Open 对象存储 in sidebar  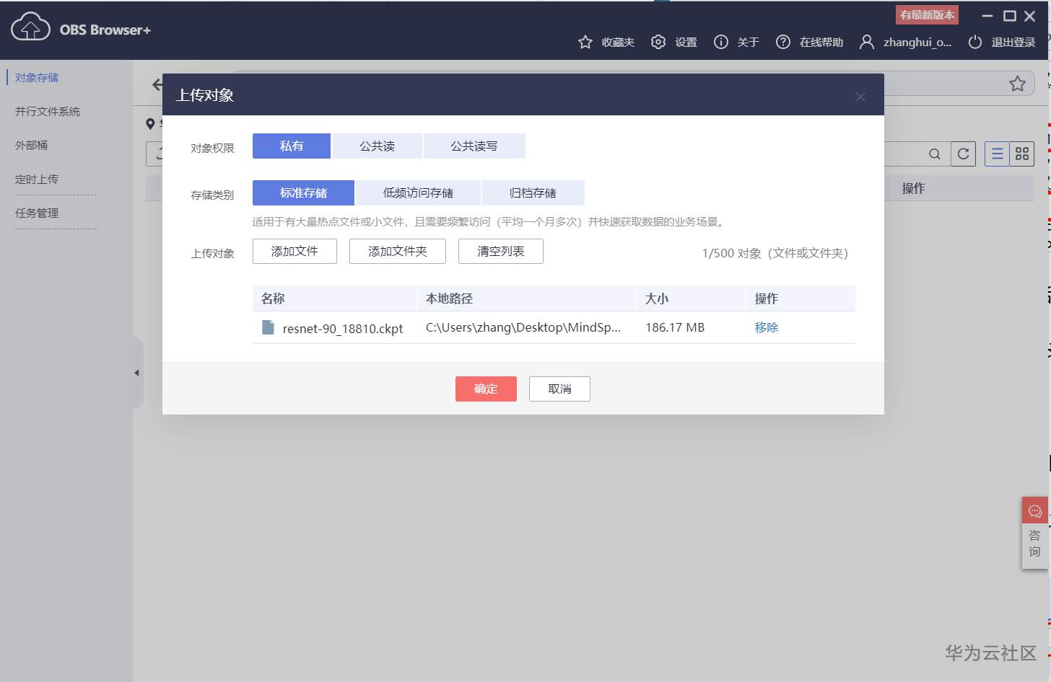[x=37, y=77]
